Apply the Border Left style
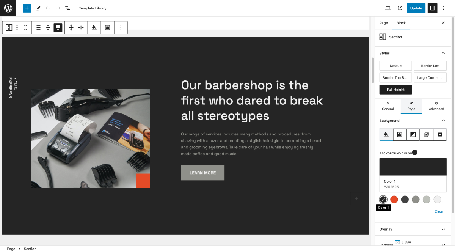 (x=430, y=66)
